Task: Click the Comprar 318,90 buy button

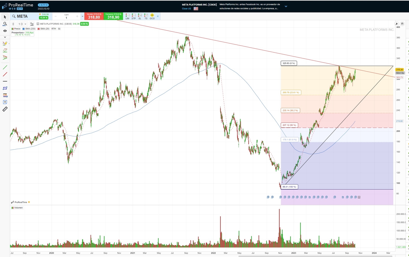Action: point(113,16)
